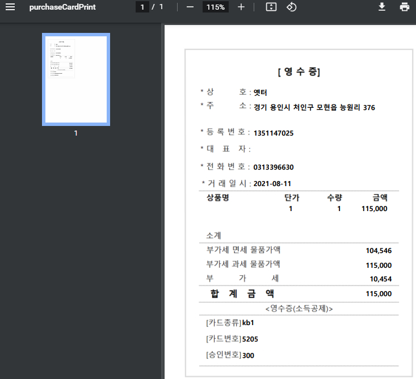The image size is (416, 379).
Task: Rotate the document counterclockwise
Action: [291, 7]
